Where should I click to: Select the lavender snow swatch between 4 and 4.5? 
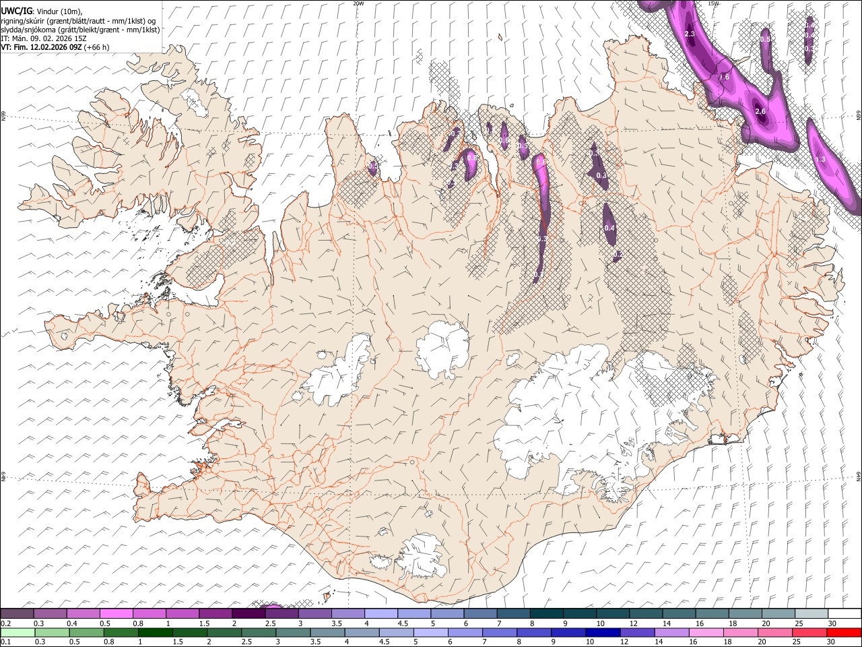click(x=380, y=613)
